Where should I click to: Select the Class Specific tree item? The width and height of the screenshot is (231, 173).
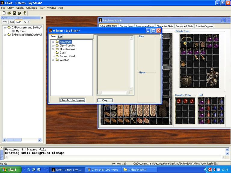click(67, 46)
